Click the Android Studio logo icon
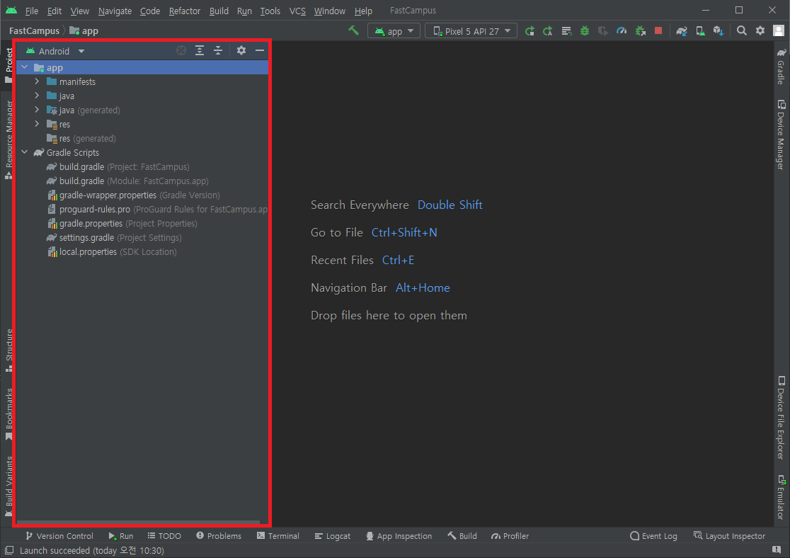Image resolution: width=790 pixels, height=558 pixels. click(x=11, y=10)
